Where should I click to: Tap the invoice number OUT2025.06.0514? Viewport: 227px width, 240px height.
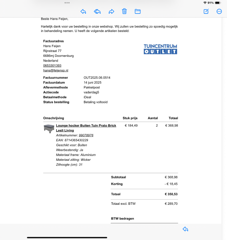point(97,78)
